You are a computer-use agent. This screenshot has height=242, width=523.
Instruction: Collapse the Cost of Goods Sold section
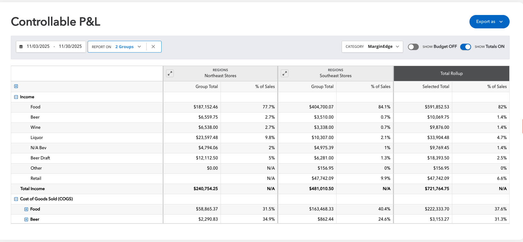point(16,199)
